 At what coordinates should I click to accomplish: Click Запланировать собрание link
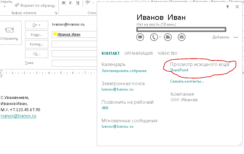tap(124, 71)
